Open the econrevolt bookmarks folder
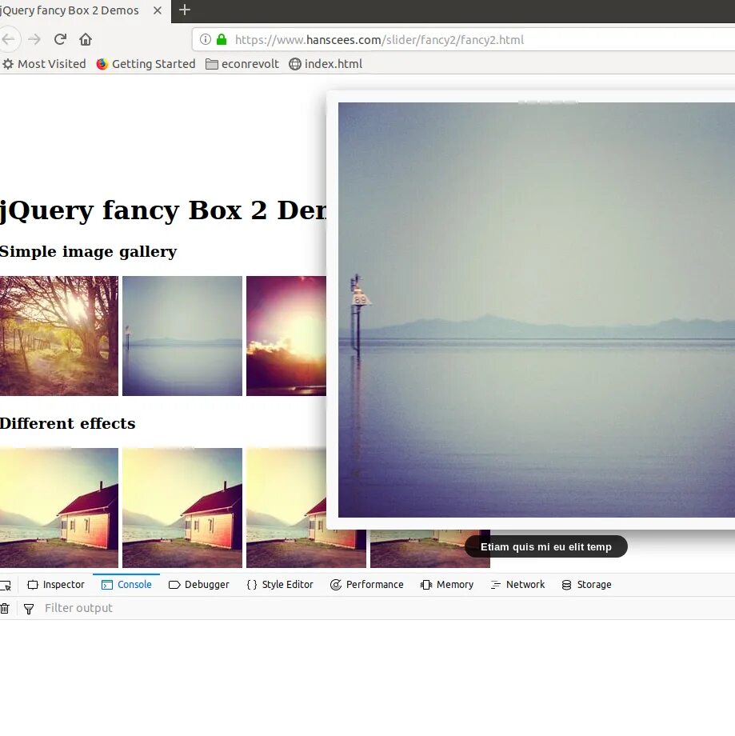735x736 pixels. pos(242,63)
